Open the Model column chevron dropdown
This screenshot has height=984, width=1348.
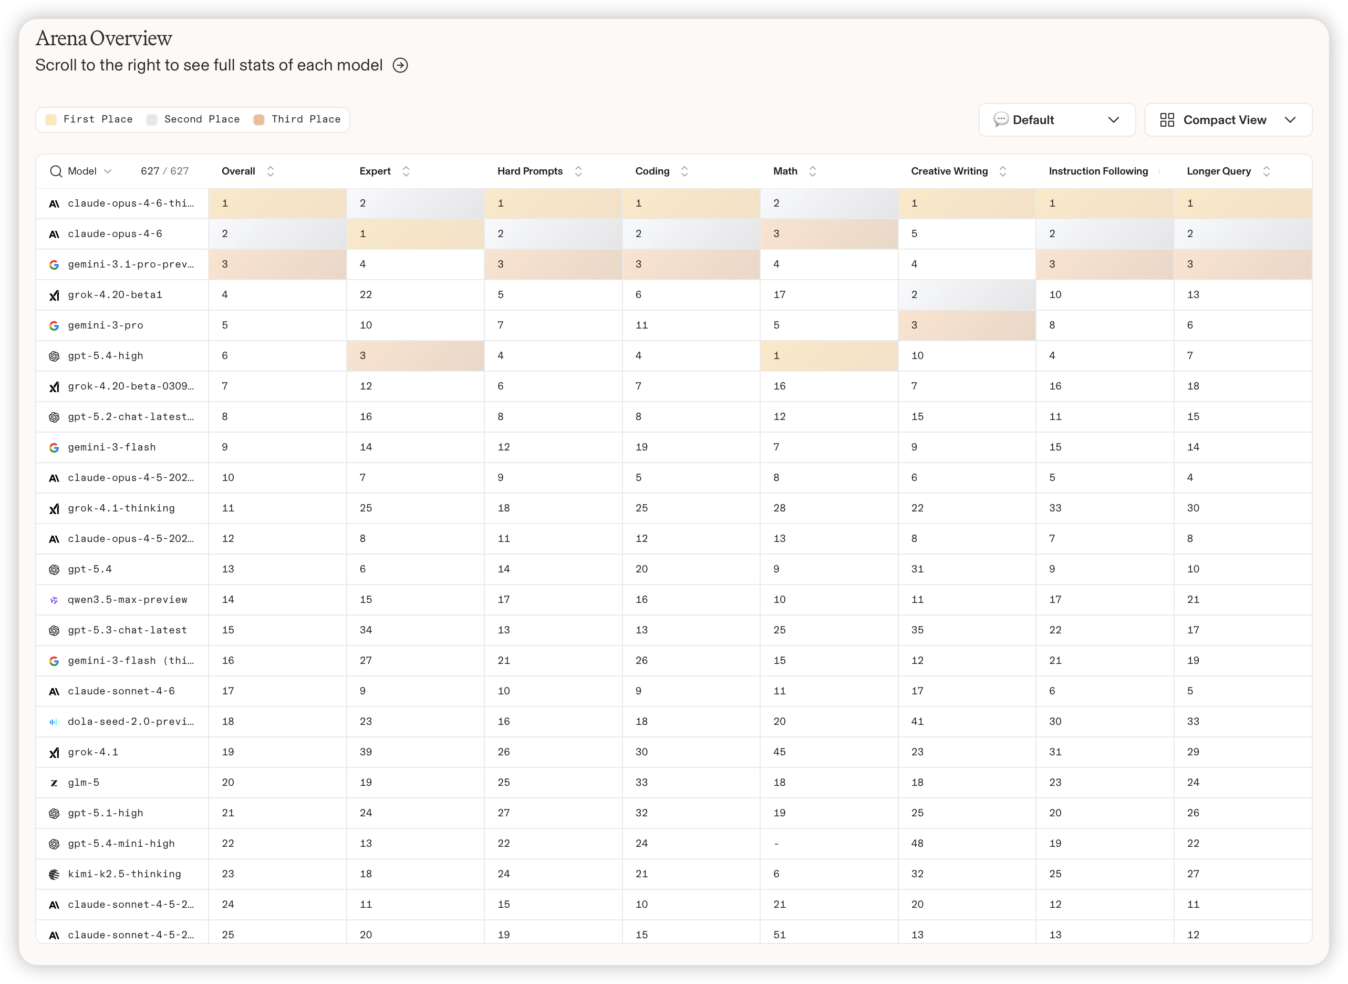[108, 171]
